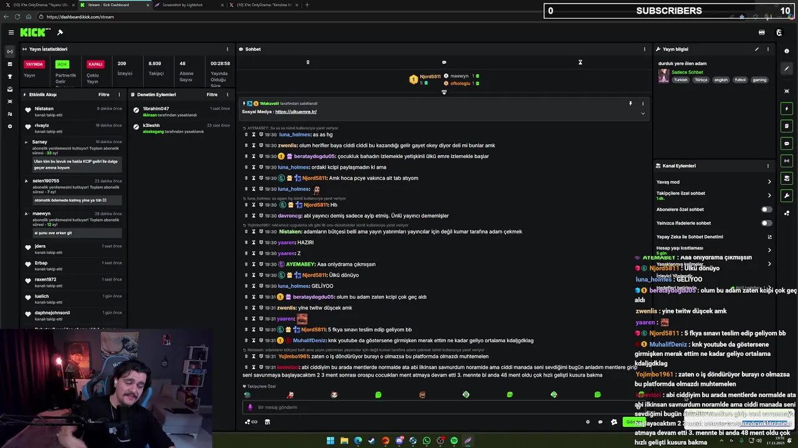Click Nistaken follow event entry
This screenshot has height=448, width=798.
(x=72, y=111)
